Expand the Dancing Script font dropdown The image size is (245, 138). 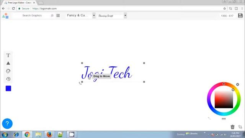(x=125, y=15)
